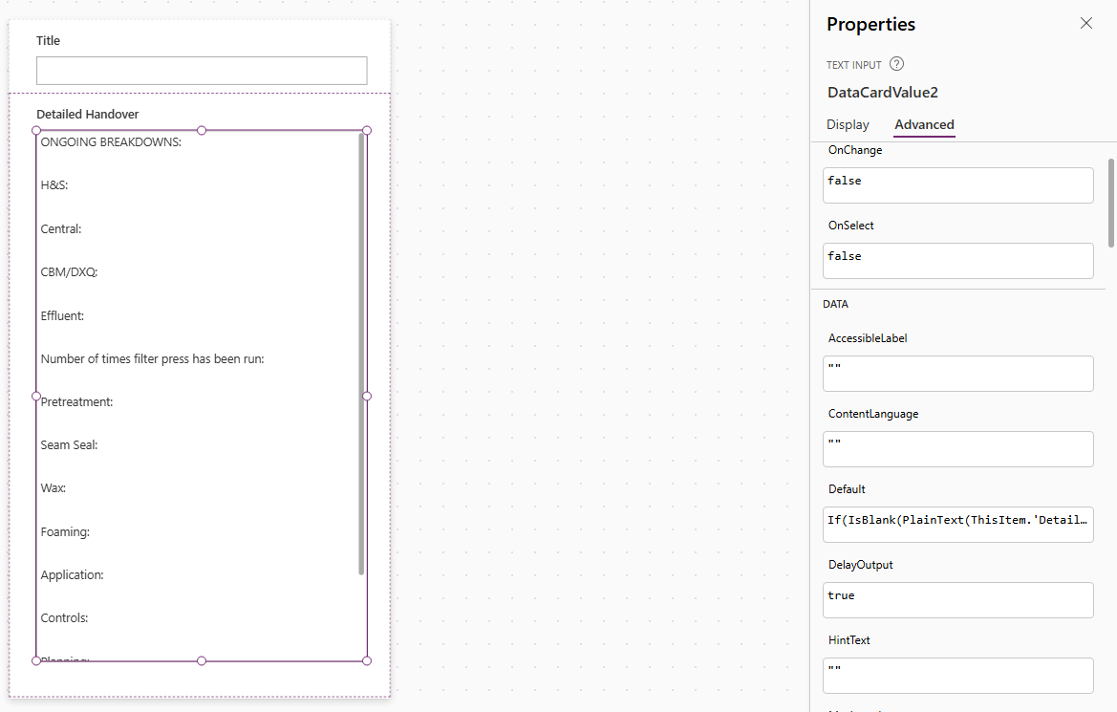Click 'Number of times filter press has been run:'

pos(153,359)
